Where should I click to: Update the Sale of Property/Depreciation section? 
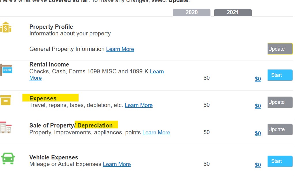pos(280,129)
